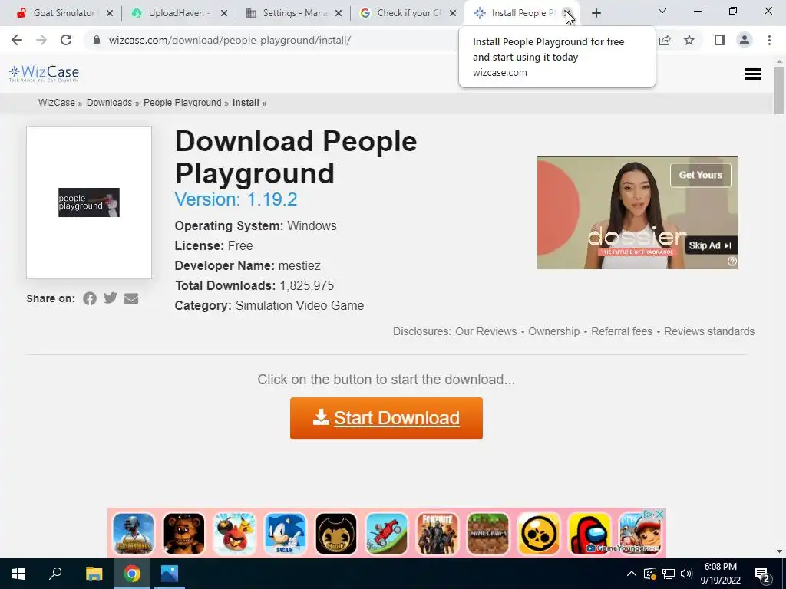Share this page via share icon
The width and height of the screenshot is (786, 589).
[665, 40]
